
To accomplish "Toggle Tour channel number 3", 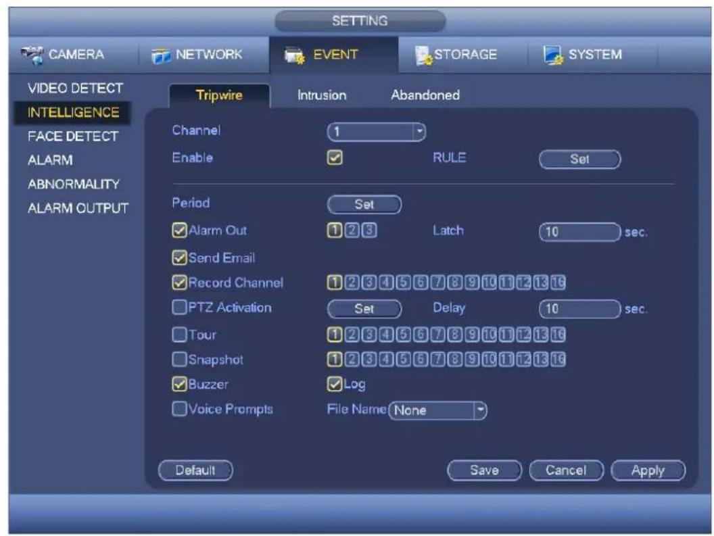I will point(369,335).
